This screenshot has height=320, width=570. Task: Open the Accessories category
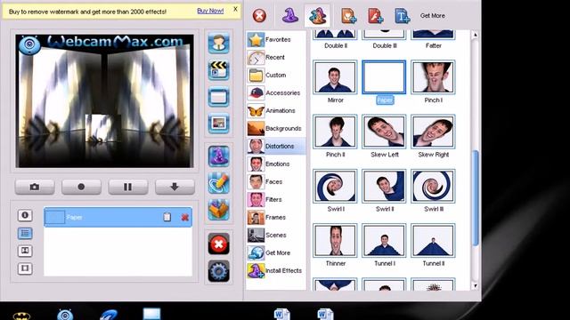pos(275,92)
